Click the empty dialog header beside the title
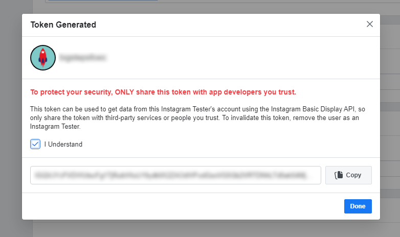 click(x=230, y=25)
